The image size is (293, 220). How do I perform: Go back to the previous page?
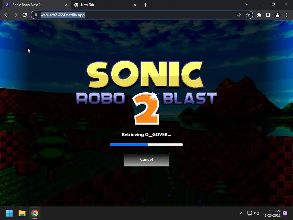(6, 15)
